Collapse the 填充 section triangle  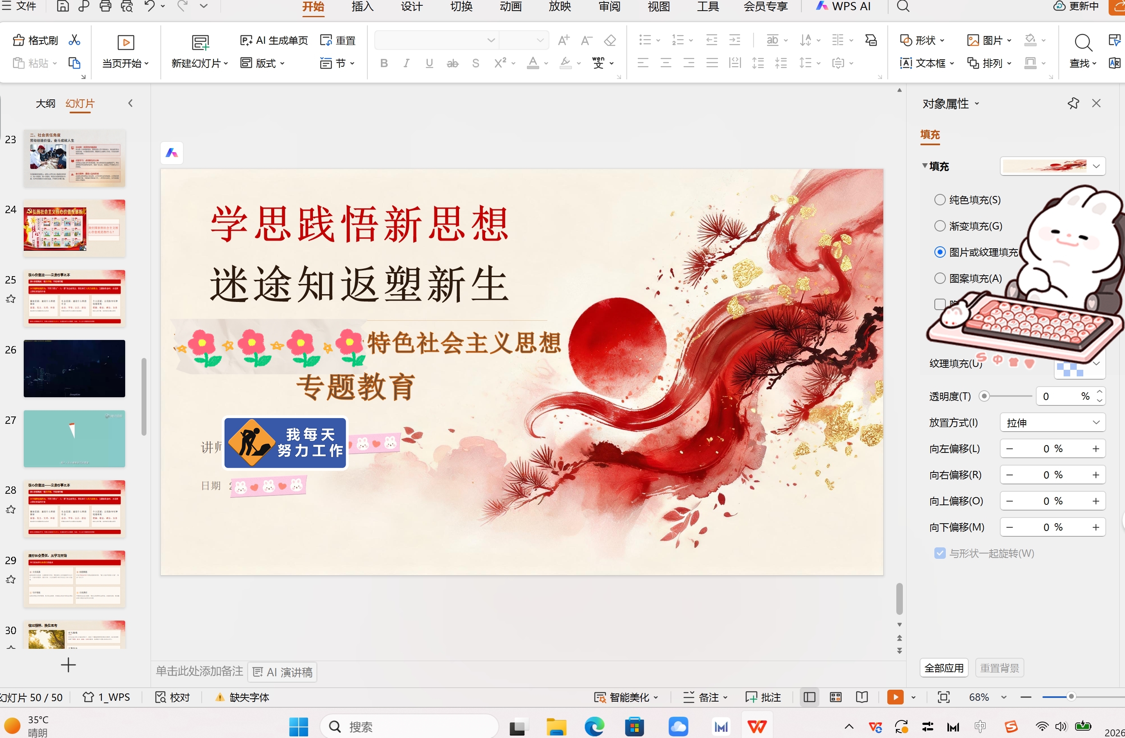924,165
